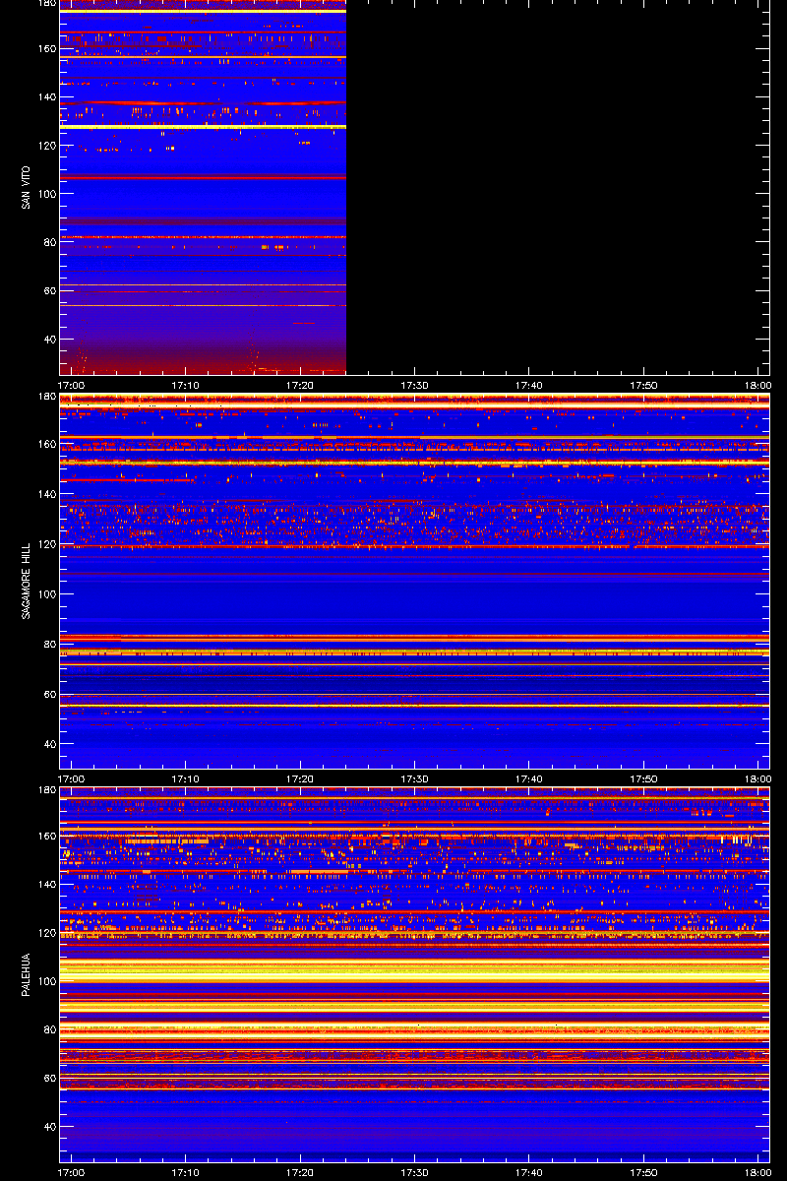Select the 40 tick on San Vito axis

tap(48, 340)
